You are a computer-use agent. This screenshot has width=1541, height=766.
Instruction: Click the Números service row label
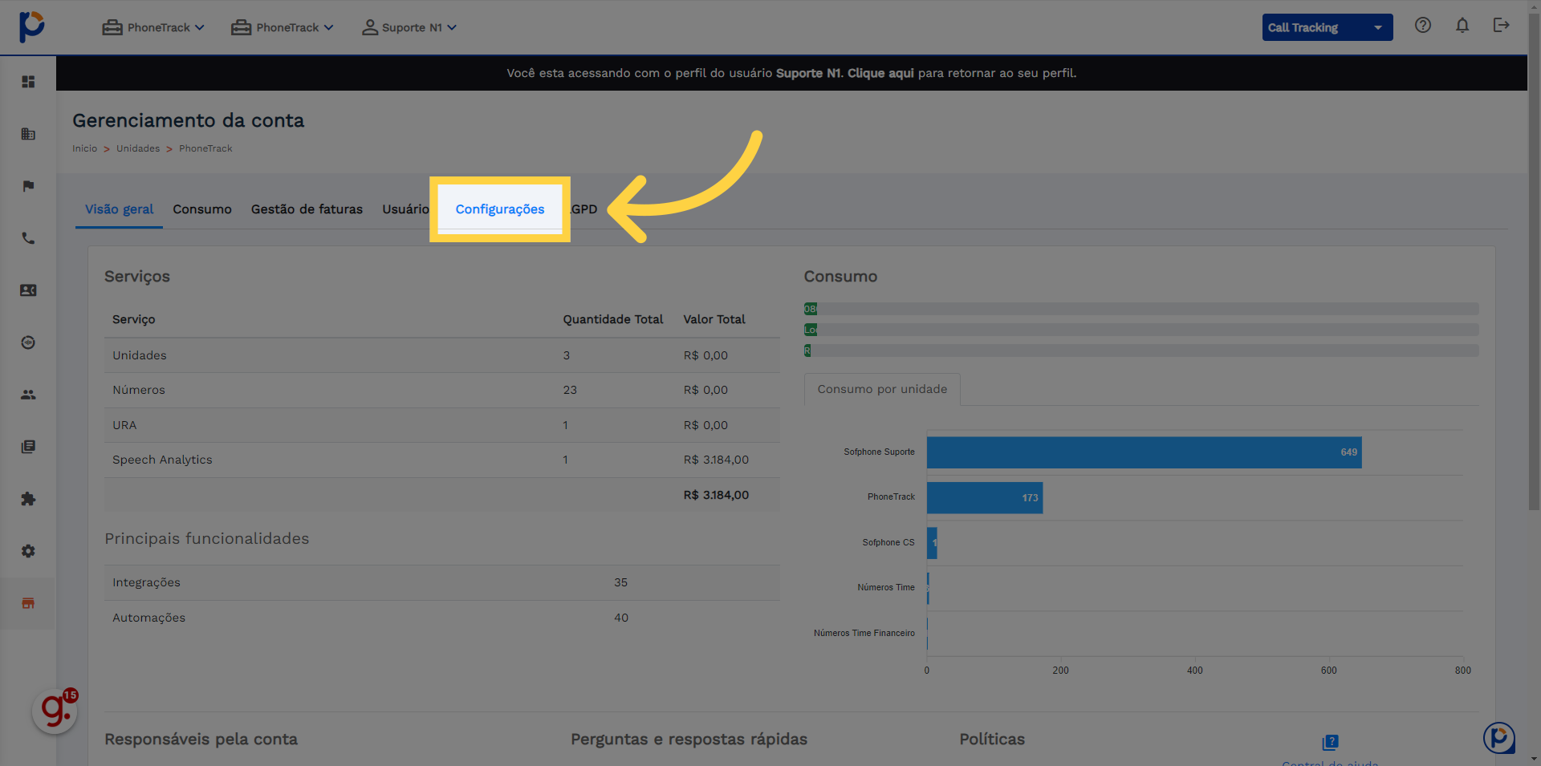pos(139,390)
